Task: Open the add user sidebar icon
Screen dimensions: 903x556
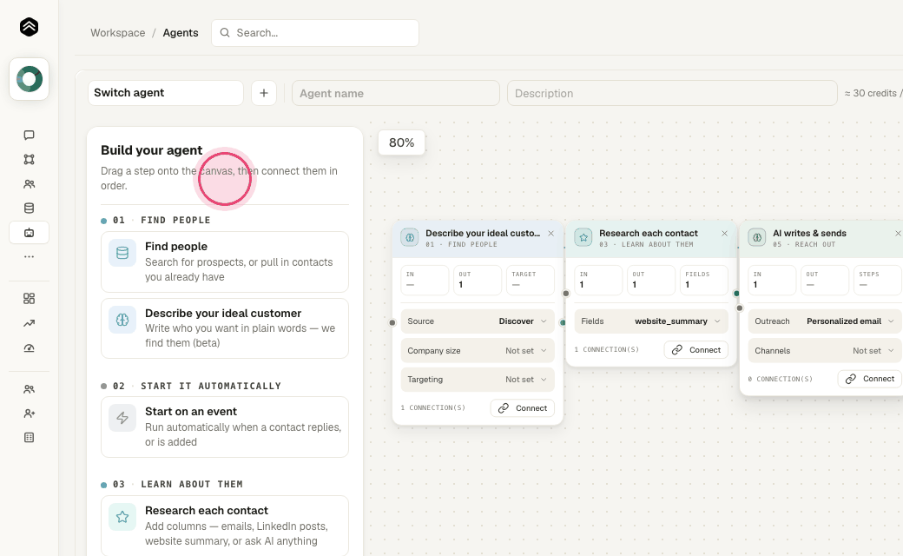Action: pos(29,414)
